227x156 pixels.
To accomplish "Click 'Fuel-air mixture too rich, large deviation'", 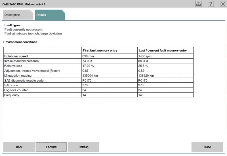I will click(33, 33).
